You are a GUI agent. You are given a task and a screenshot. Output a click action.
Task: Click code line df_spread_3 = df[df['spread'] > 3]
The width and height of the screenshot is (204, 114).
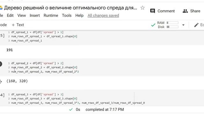point(37,94)
